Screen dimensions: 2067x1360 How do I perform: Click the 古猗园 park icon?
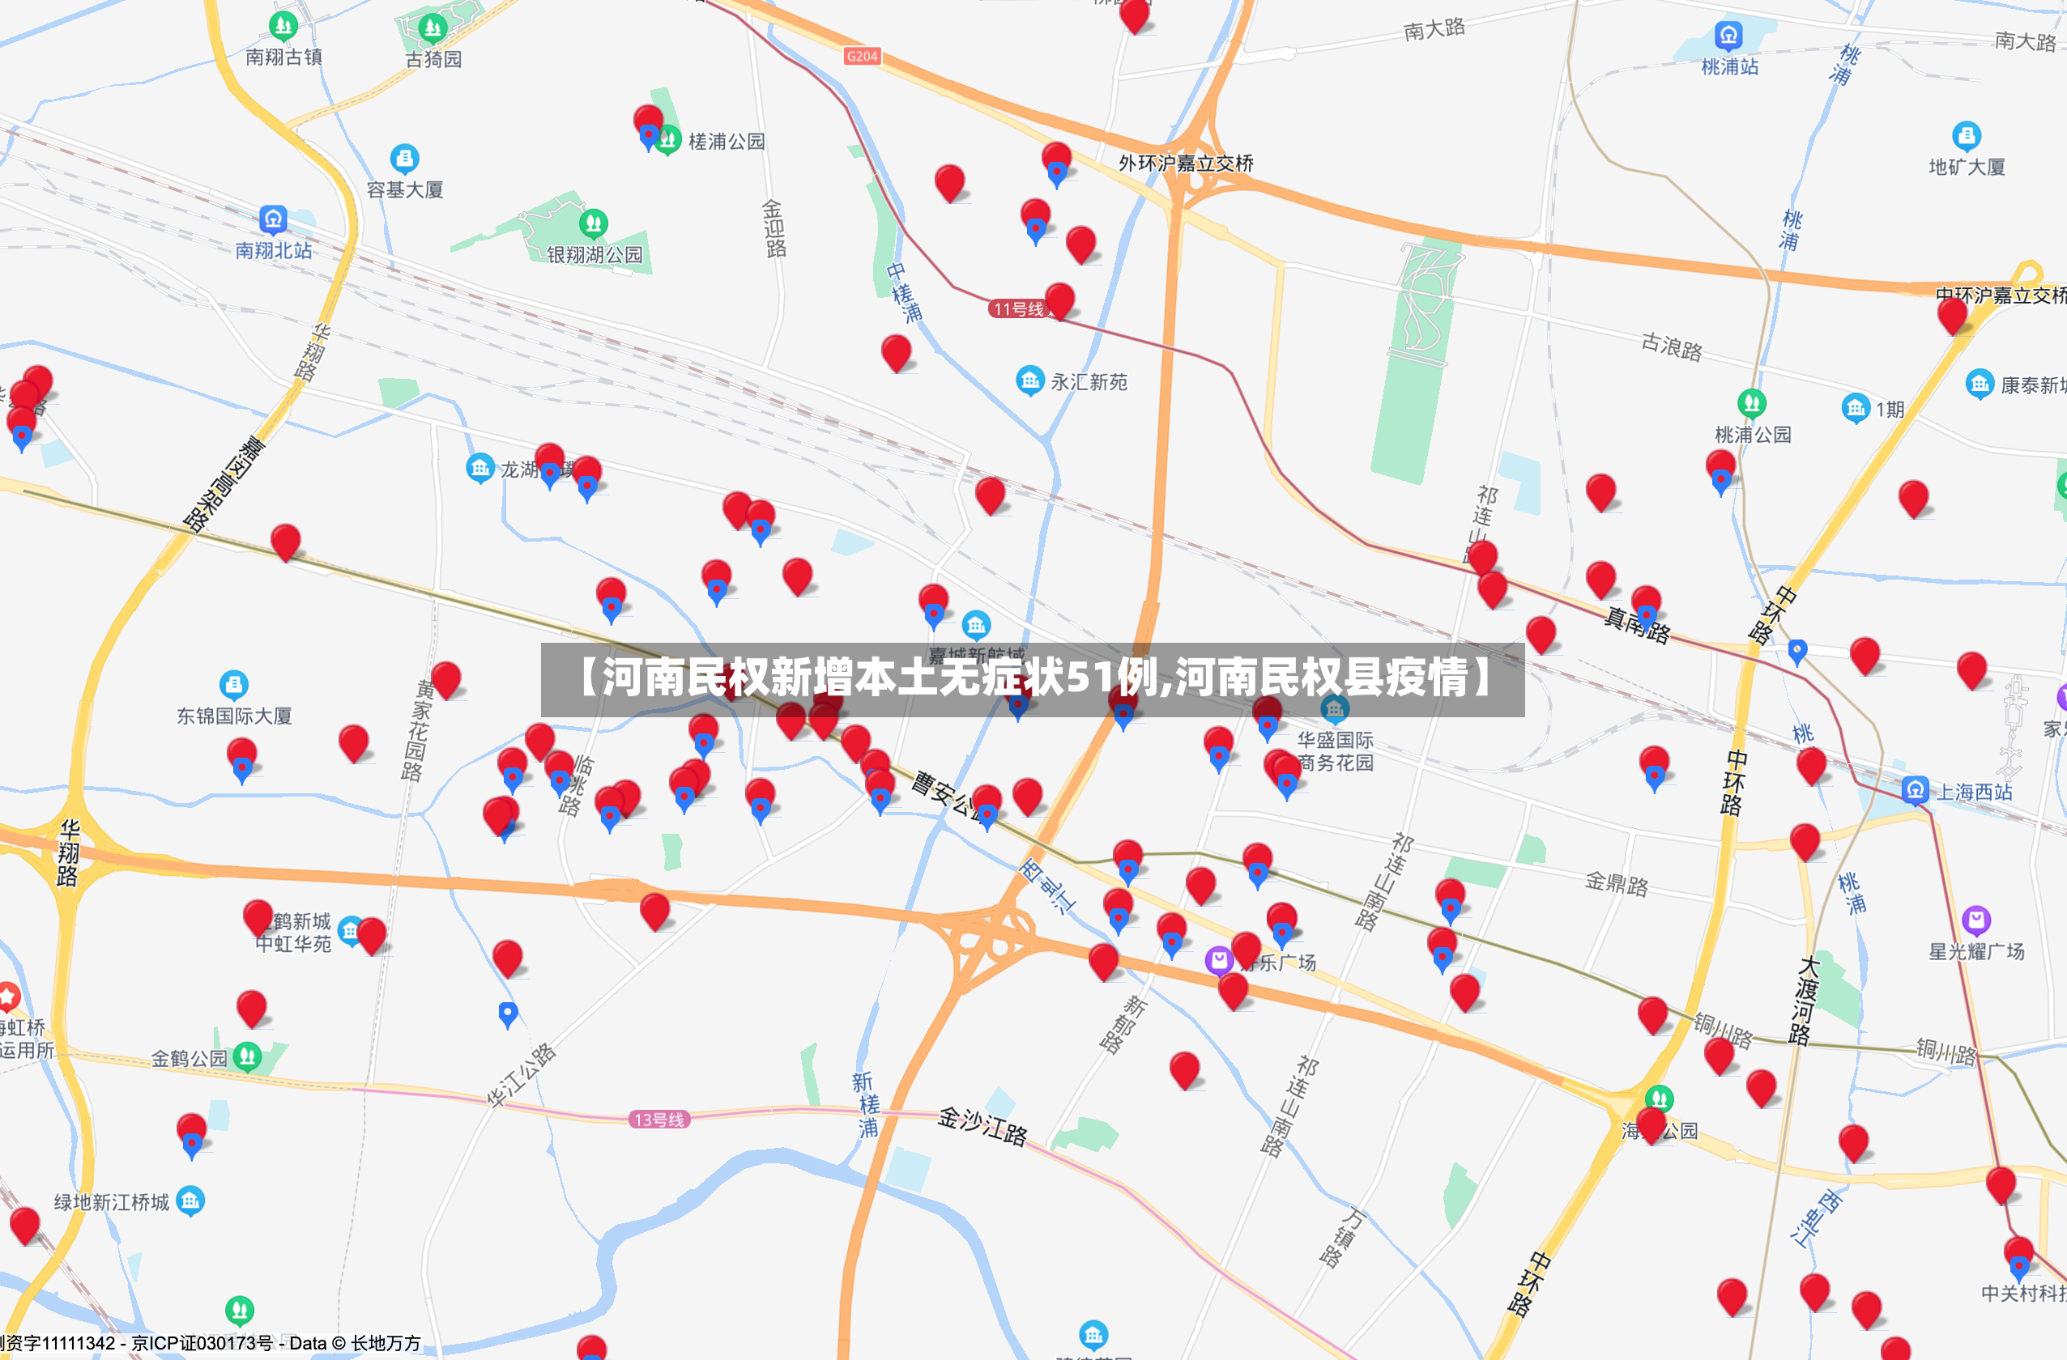[433, 28]
